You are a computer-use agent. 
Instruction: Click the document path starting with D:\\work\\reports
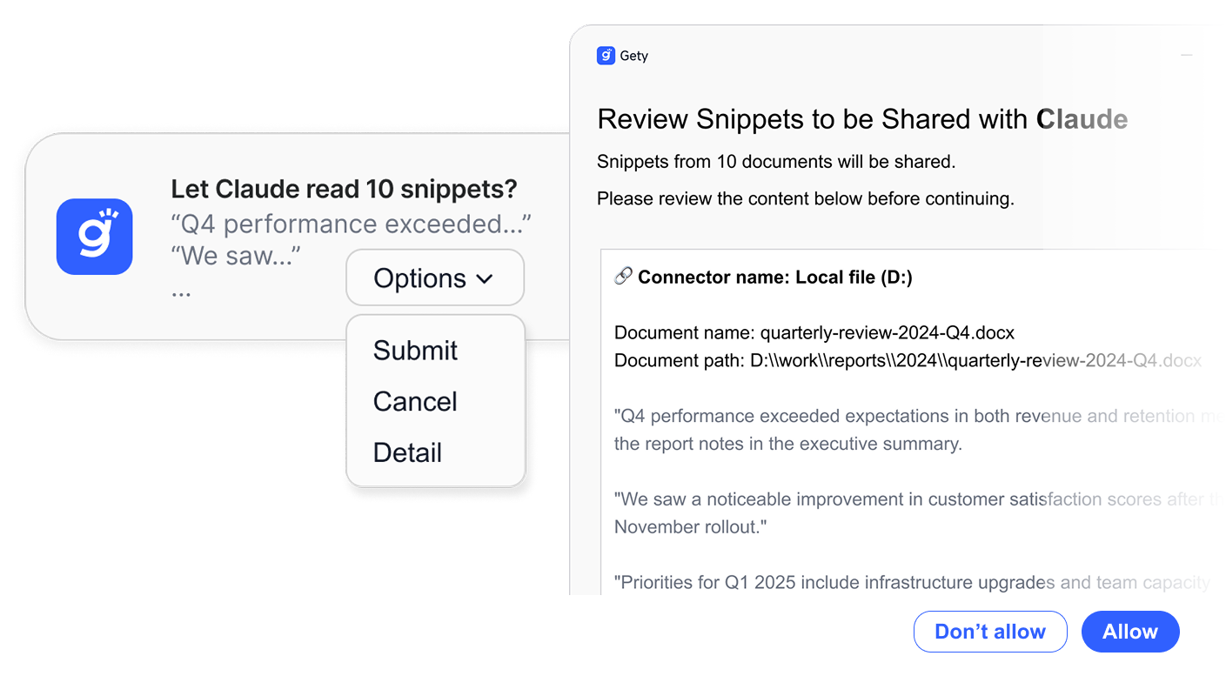[x=908, y=360]
